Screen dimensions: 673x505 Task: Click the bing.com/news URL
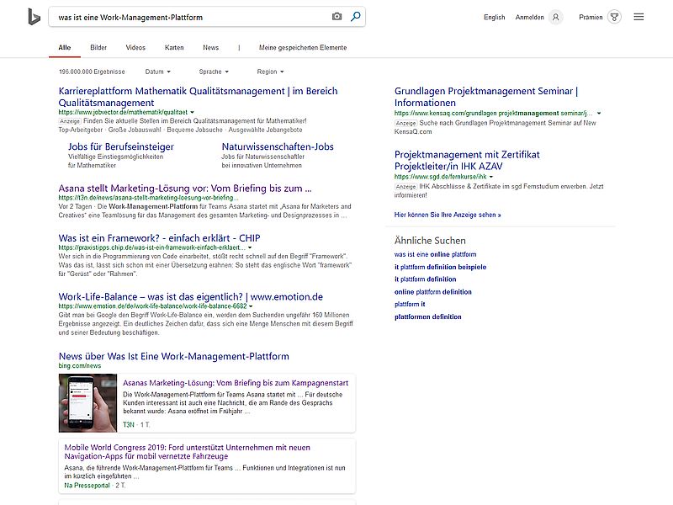tap(80, 366)
